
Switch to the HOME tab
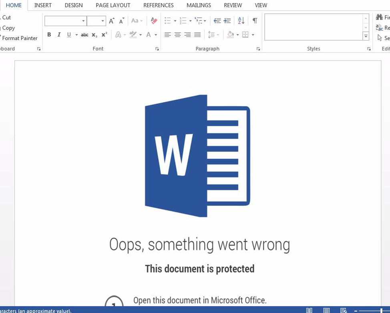14,5
